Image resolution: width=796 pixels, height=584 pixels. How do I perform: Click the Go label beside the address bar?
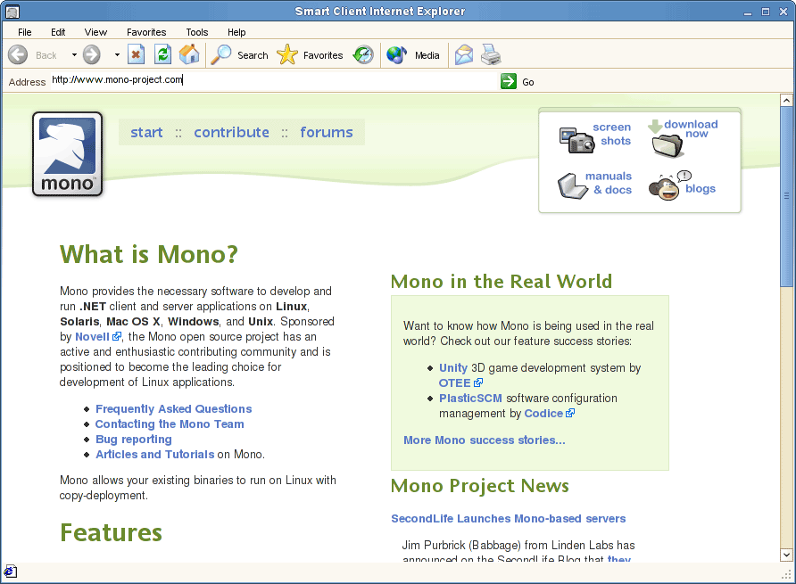click(528, 82)
